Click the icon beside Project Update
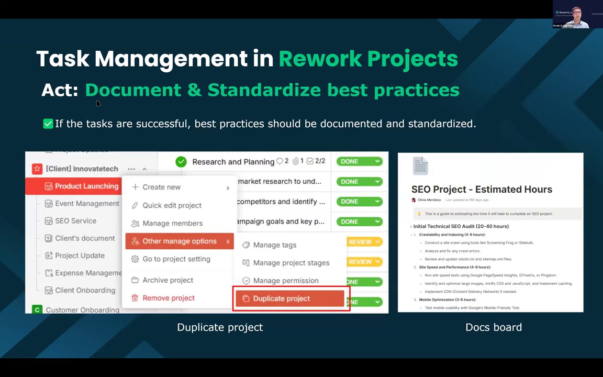 point(49,256)
